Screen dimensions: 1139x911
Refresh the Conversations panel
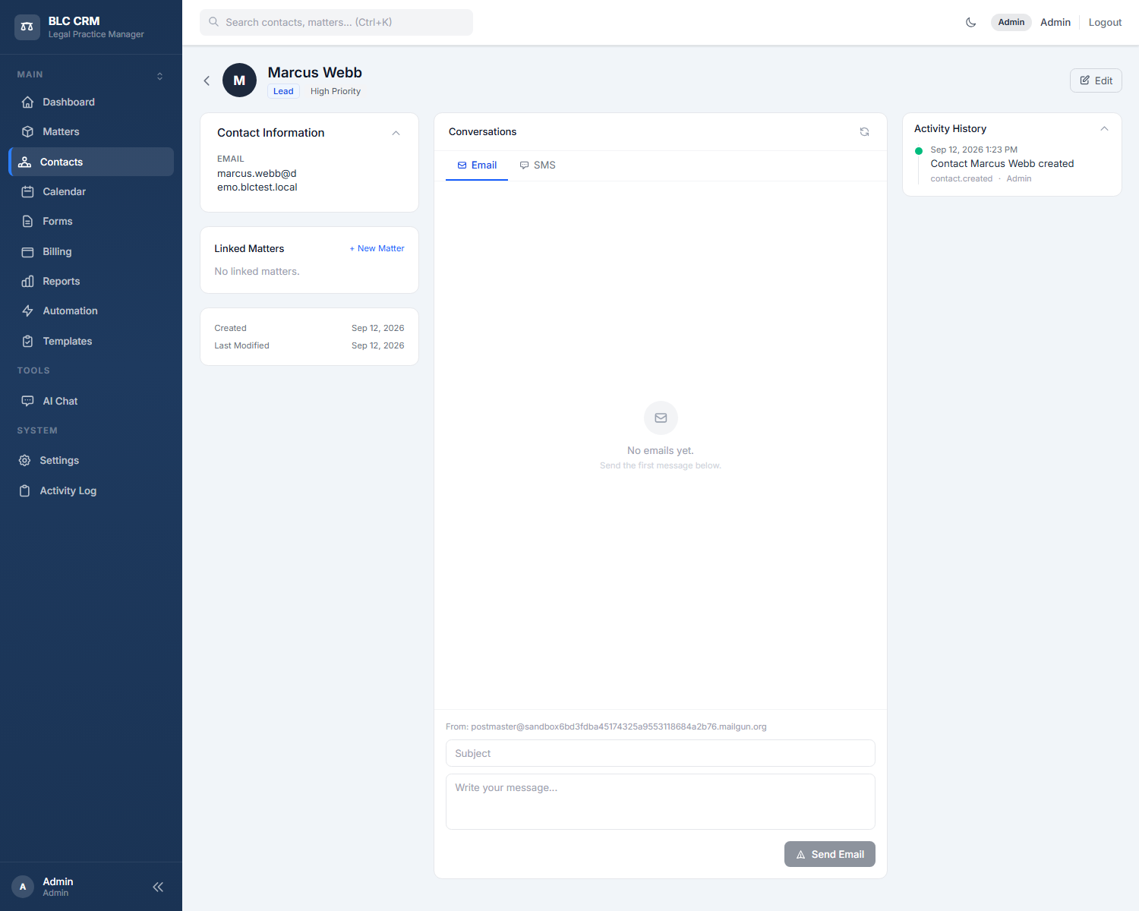click(864, 132)
